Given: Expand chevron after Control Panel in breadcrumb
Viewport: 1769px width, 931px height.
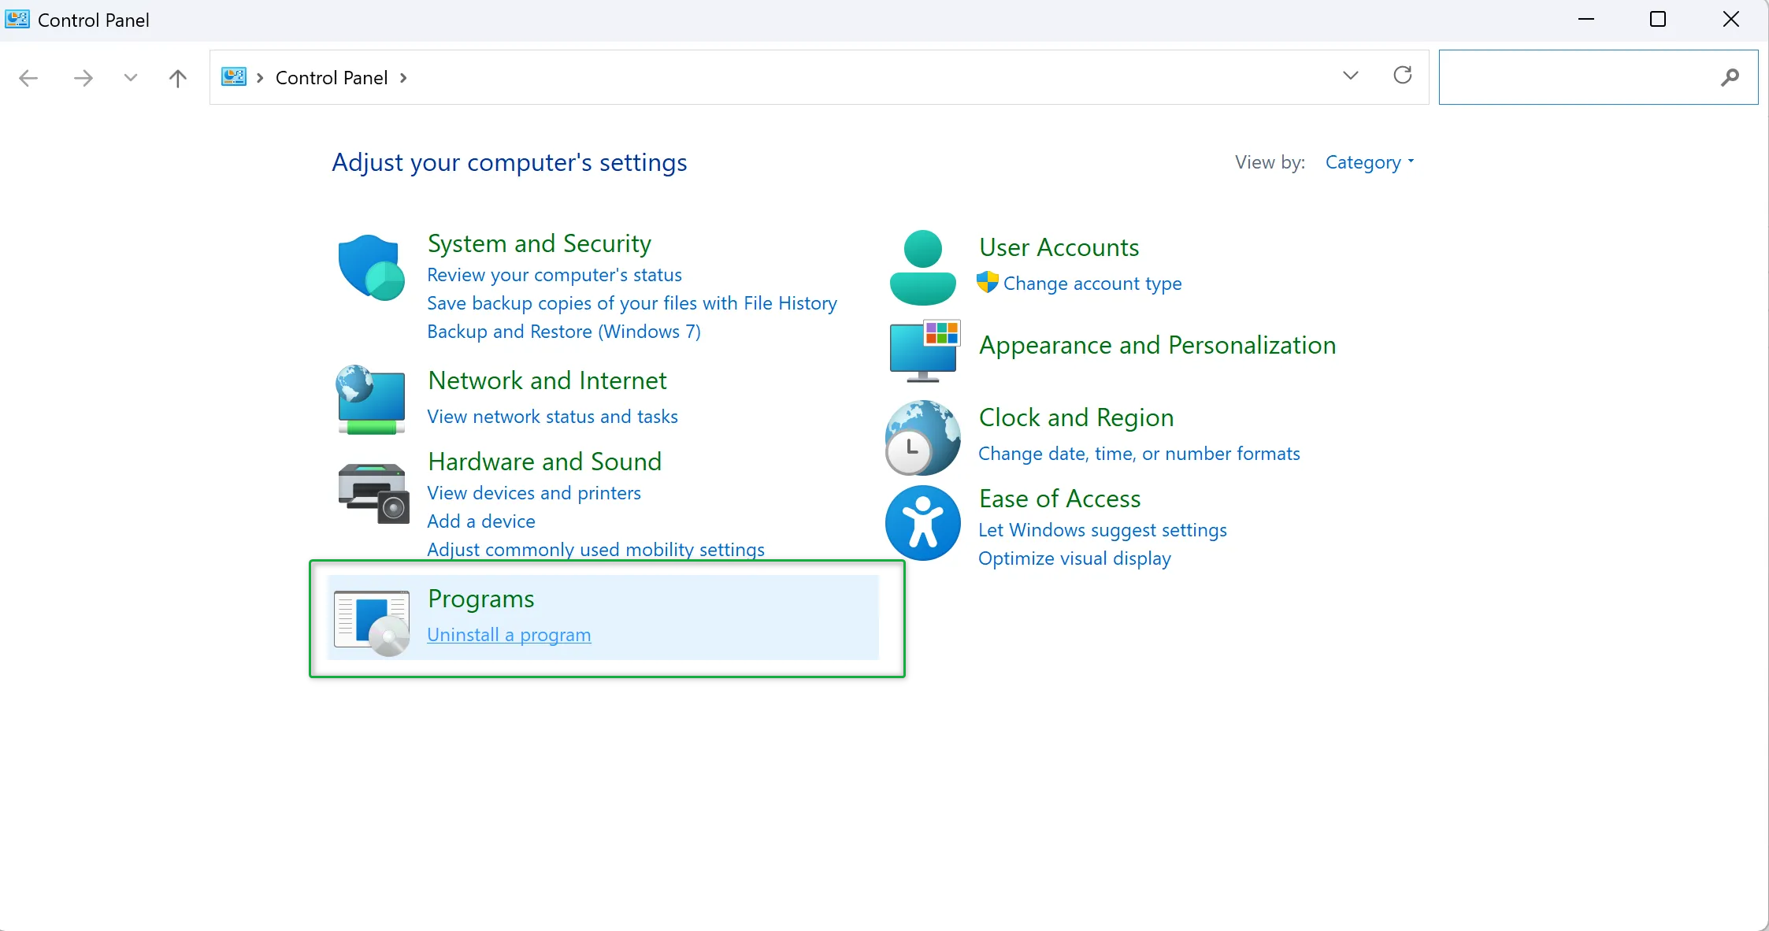Looking at the screenshot, I should pos(403,78).
